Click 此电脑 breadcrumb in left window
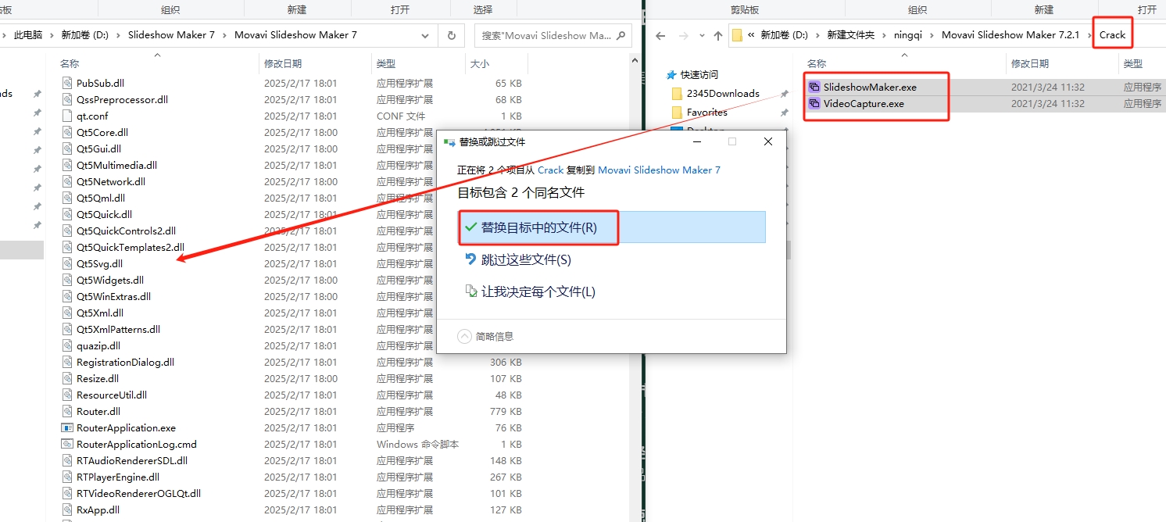 coord(29,35)
